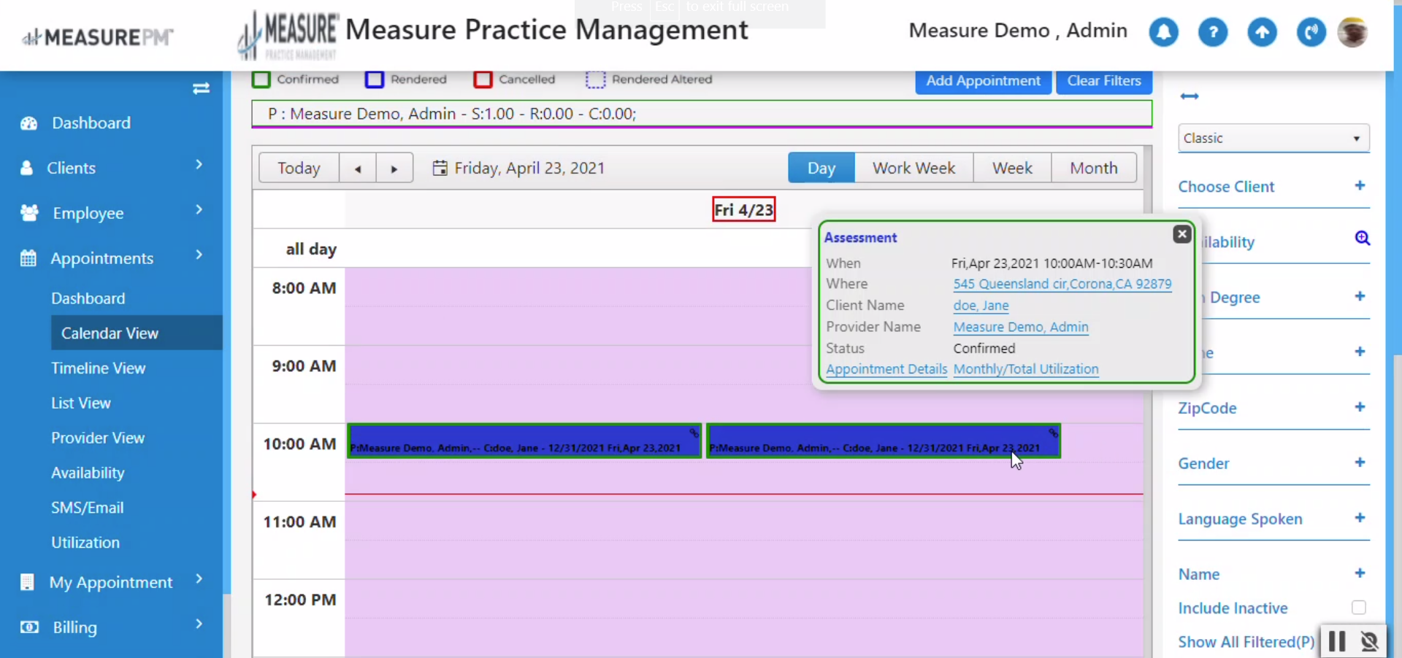Open Provider View in sidebar
Viewport: 1402px width, 658px height.
coord(98,438)
